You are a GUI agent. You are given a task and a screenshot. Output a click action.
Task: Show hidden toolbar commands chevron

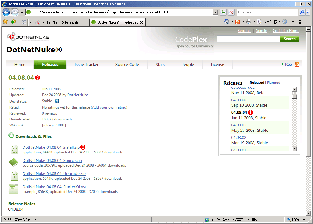pyautogui.click(x=309, y=19)
